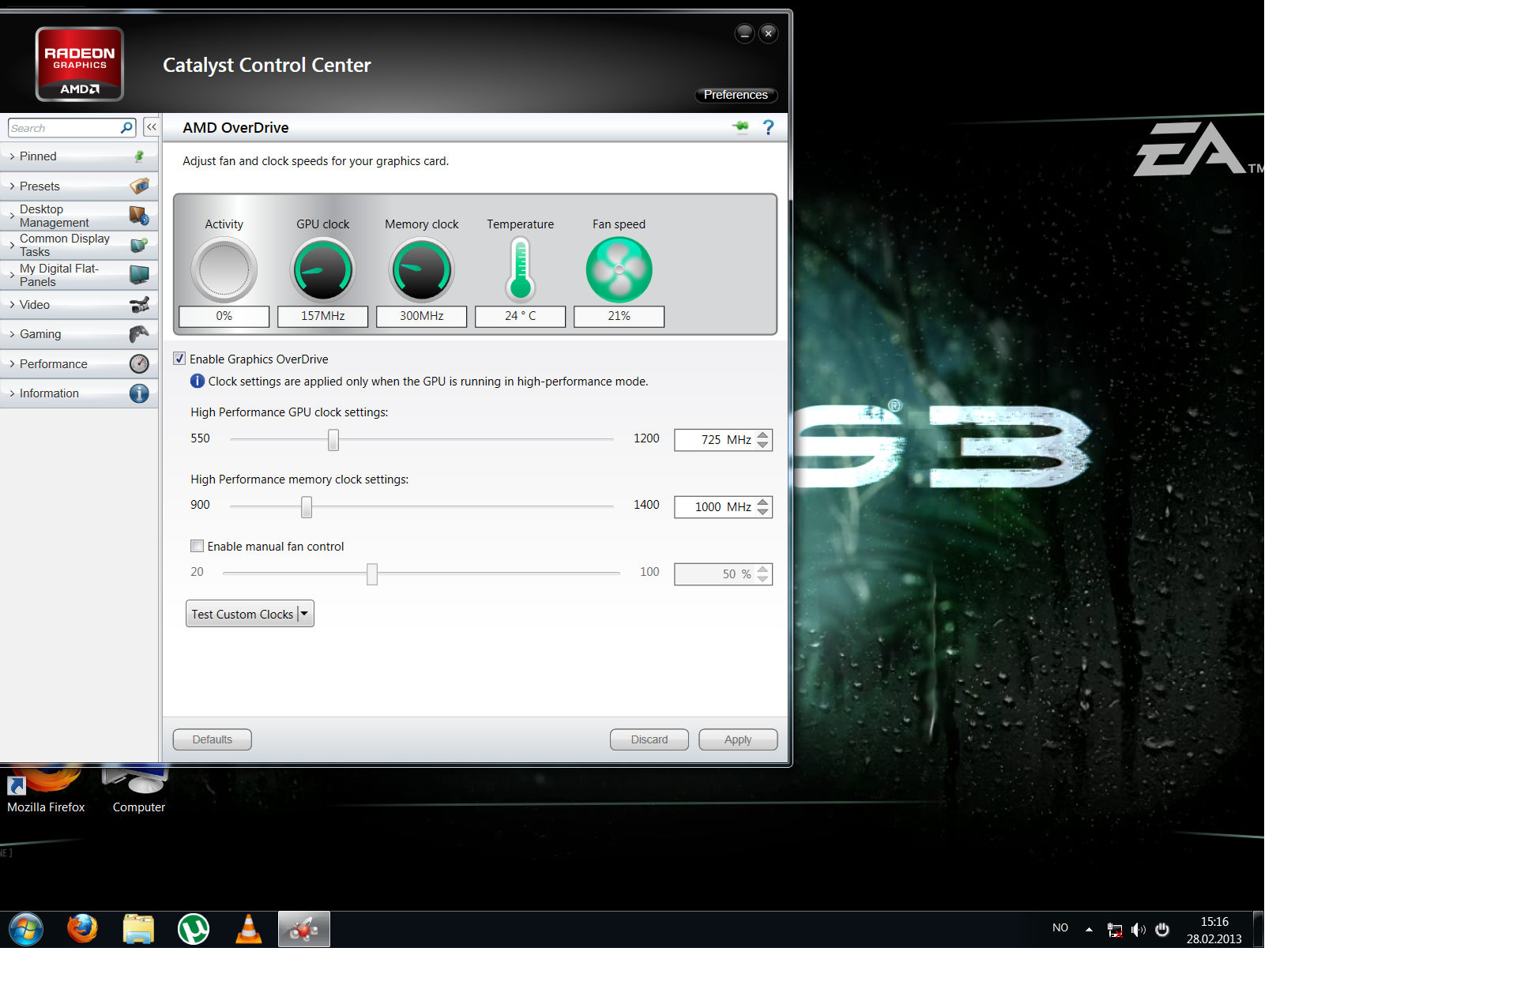The image size is (1517, 1008).
Task: Click the fan speed slider handle
Action: click(x=372, y=574)
